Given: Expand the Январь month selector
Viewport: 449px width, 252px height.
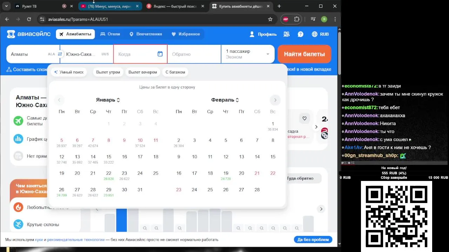Looking at the screenshot, I should [x=108, y=100].
